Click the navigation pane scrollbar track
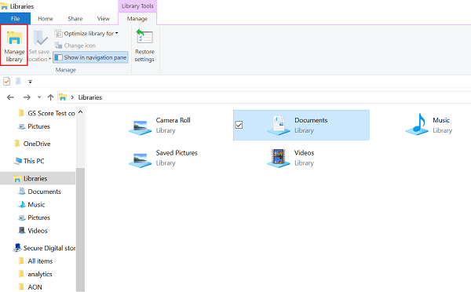471x292 pixels. click(x=80, y=228)
